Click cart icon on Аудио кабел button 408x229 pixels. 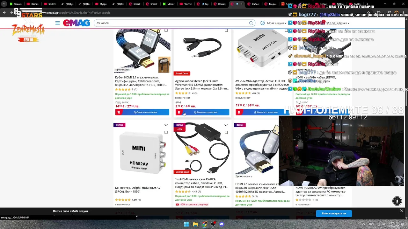point(179,112)
